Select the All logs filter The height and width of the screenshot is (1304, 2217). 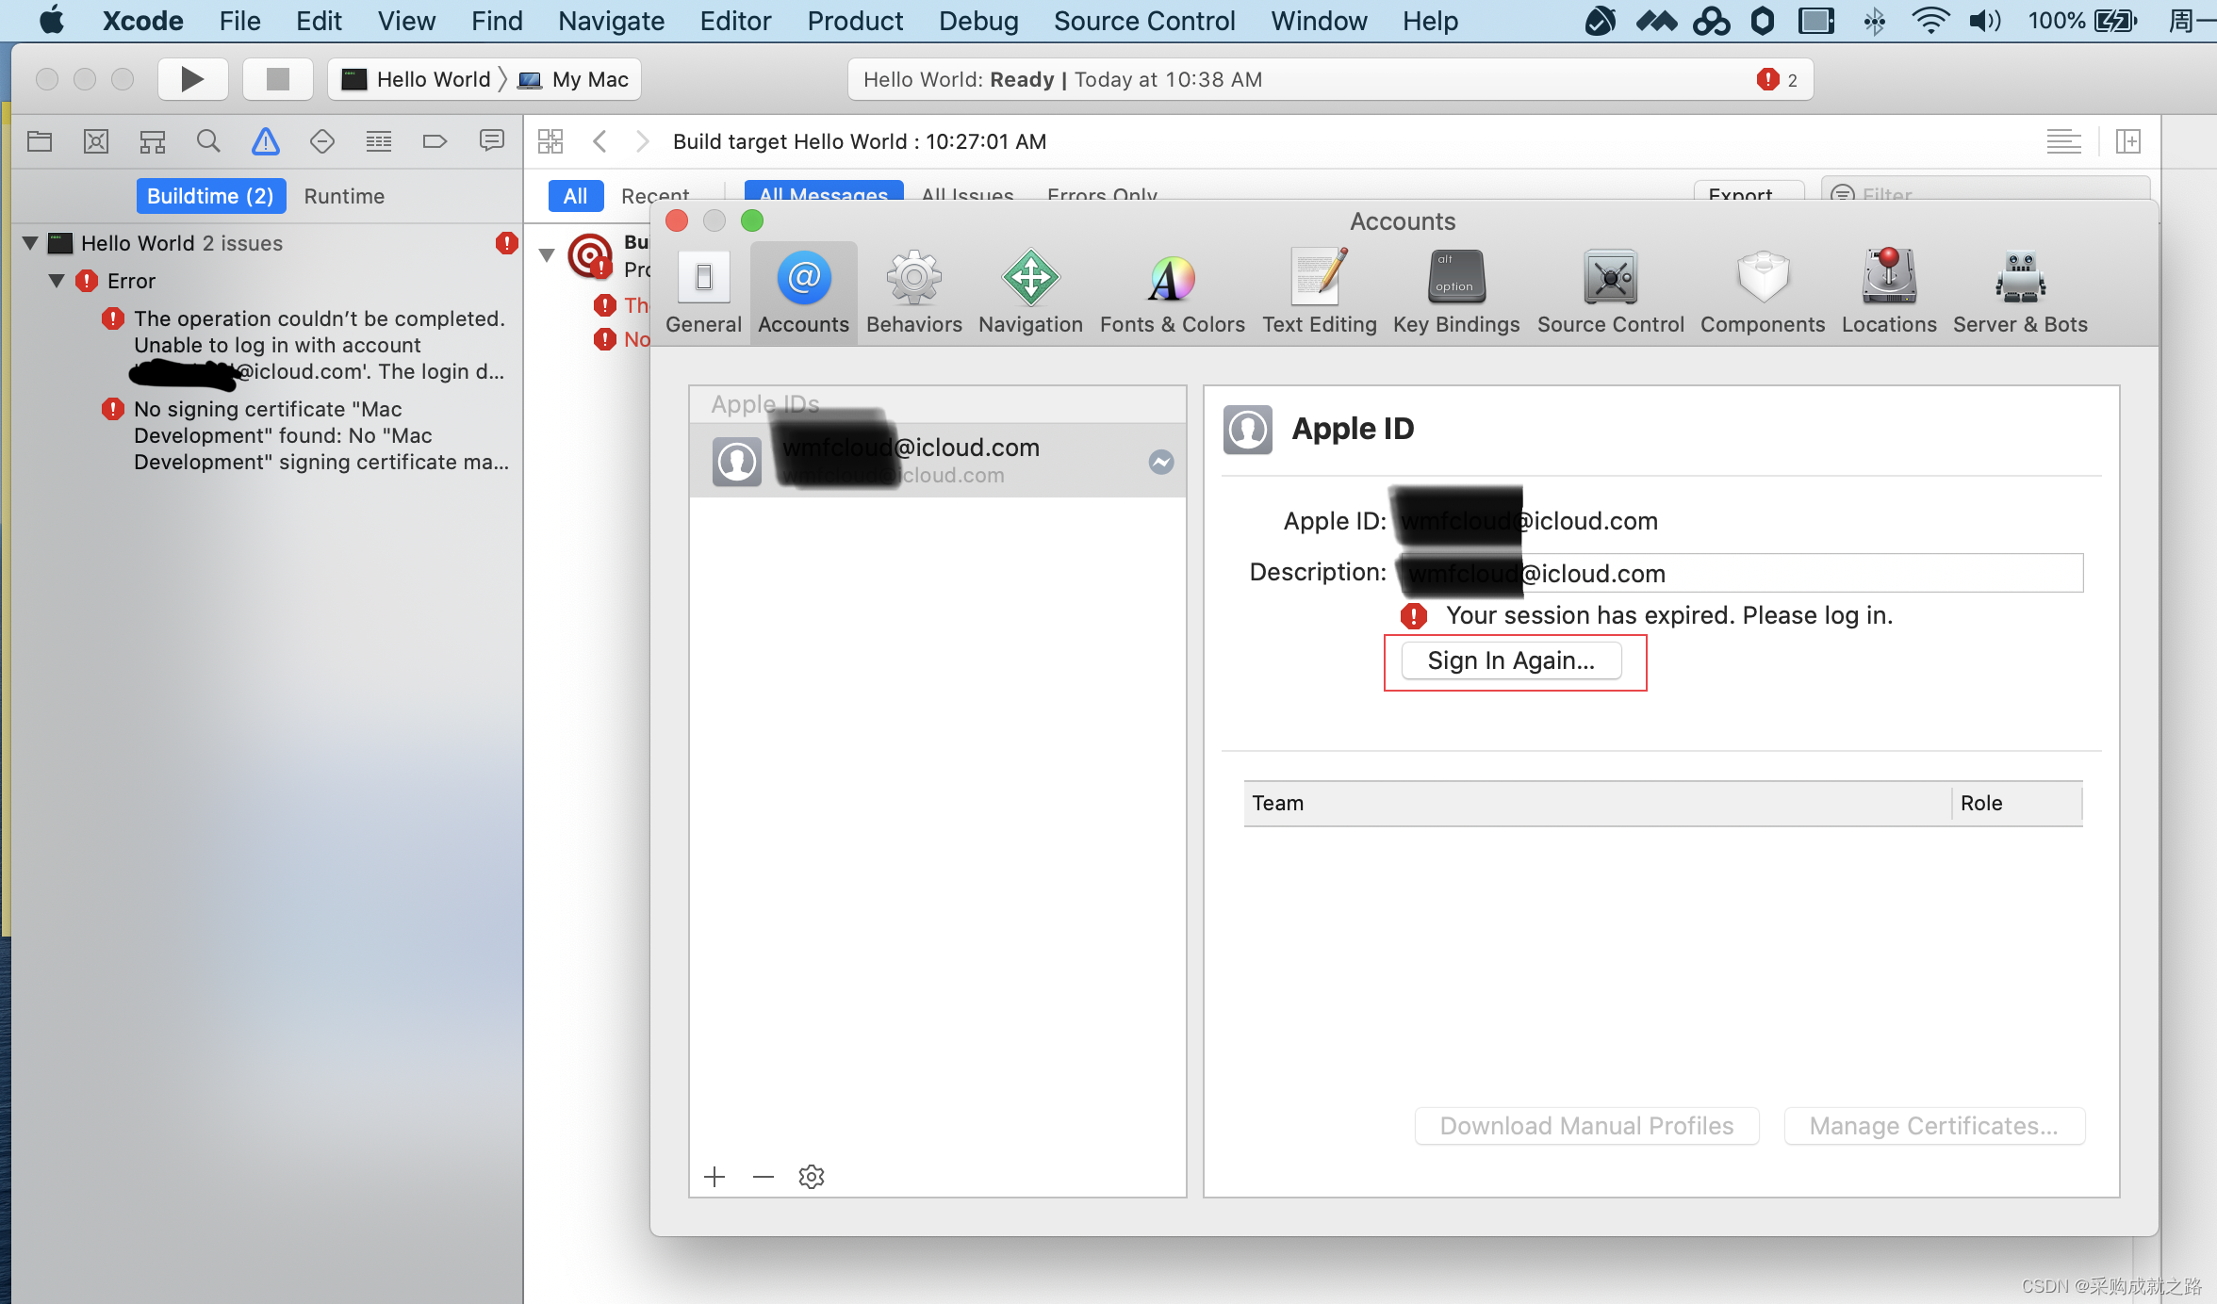575,195
